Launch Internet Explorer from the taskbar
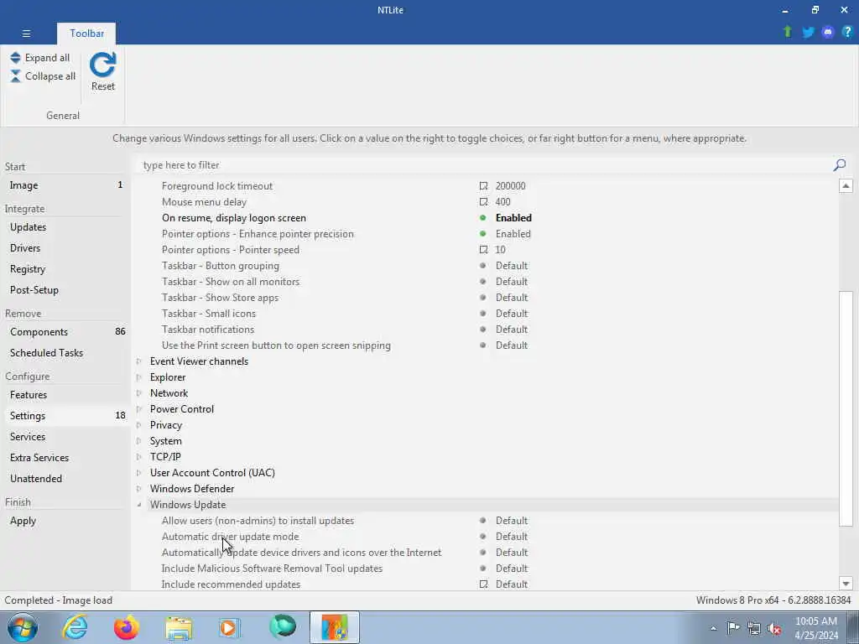 click(75, 627)
